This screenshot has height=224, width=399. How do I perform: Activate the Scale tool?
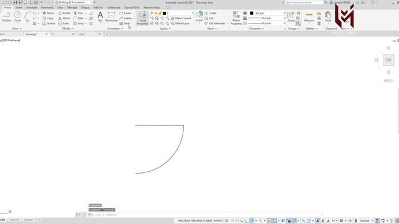pos(64,24)
